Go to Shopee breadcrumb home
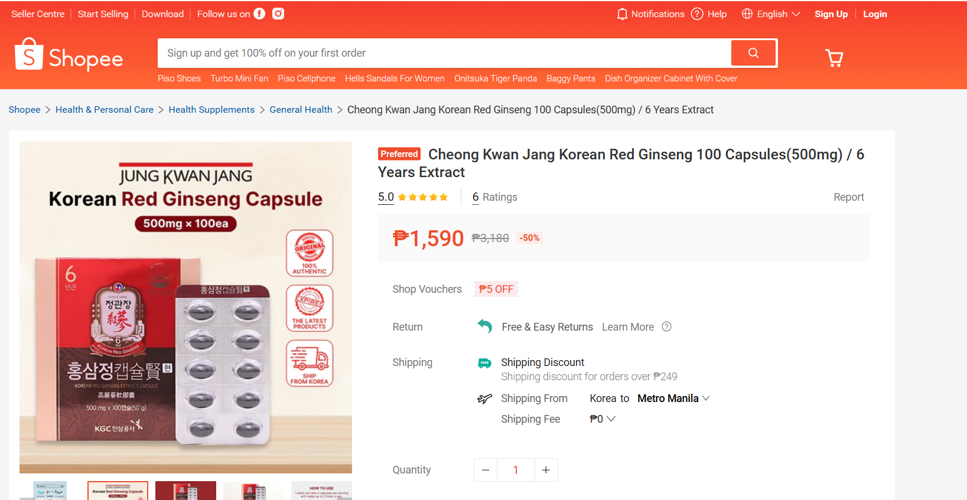This screenshot has height=500, width=967. pos(24,110)
